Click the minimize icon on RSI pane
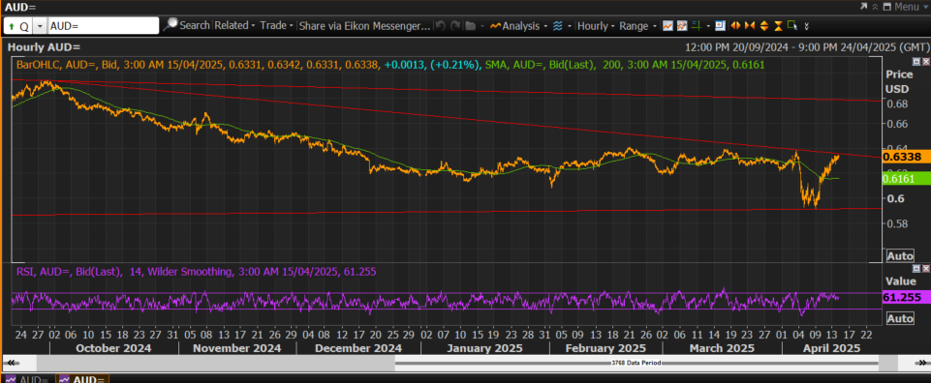This screenshot has height=383, width=931. click(x=916, y=269)
